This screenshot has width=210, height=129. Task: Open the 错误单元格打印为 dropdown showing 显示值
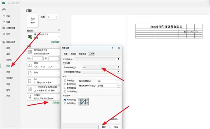[x=109, y=86]
